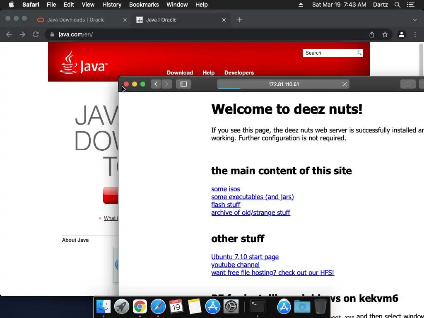This screenshot has width=424, height=318.
Task: Open System Preferences from the Dock
Action: [x=231, y=307]
